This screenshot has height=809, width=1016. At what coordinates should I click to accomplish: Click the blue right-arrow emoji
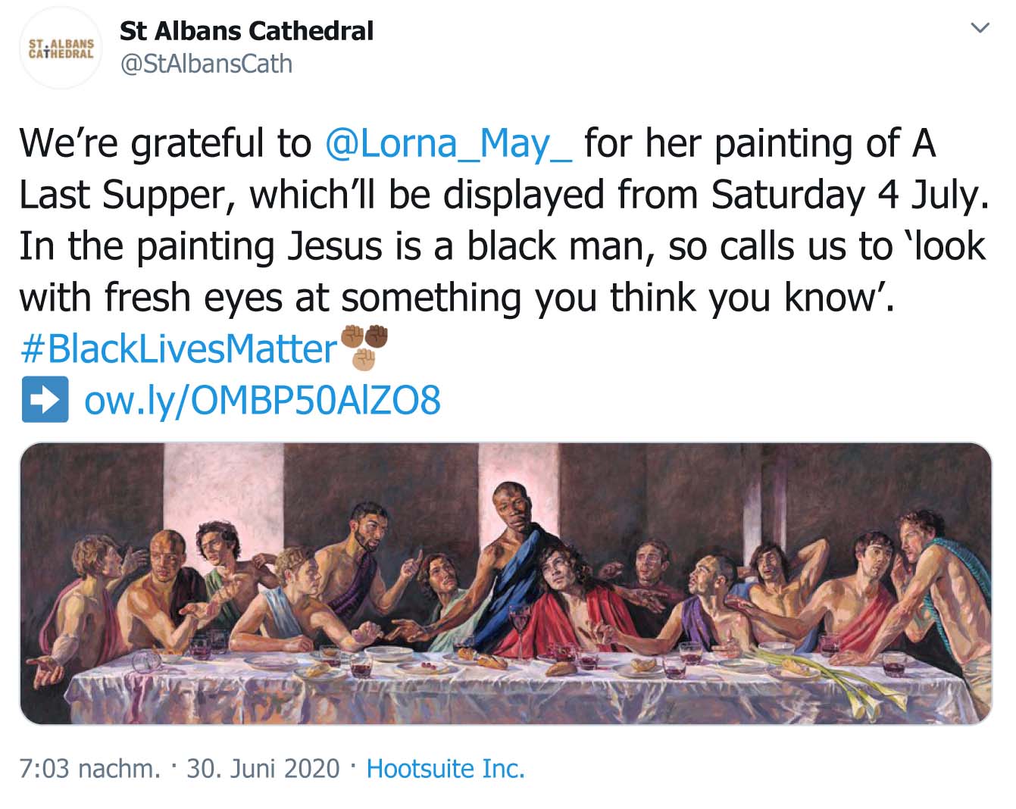[x=45, y=399]
